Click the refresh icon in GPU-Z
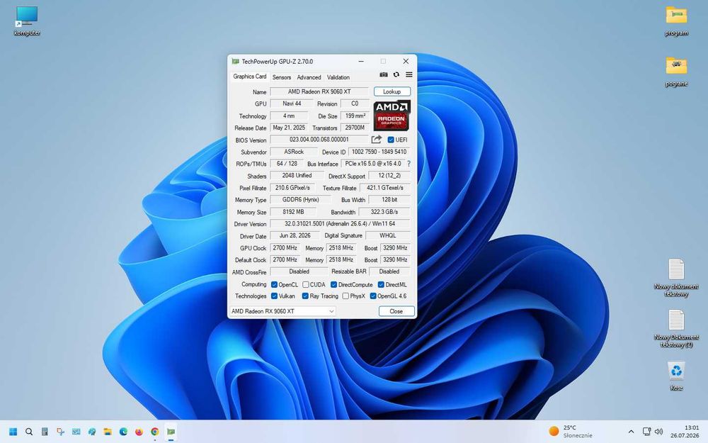 pyautogui.click(x=396, y=74)
